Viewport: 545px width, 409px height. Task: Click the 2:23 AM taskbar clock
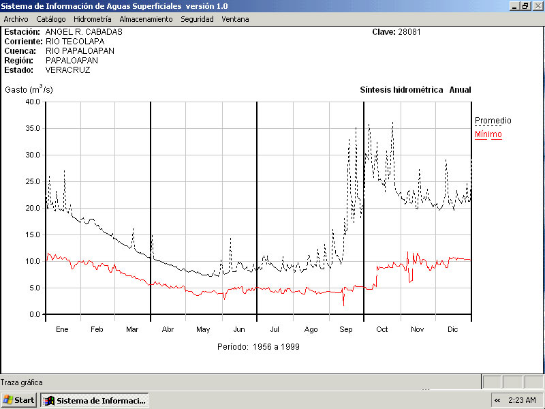[x=523, y=400]
